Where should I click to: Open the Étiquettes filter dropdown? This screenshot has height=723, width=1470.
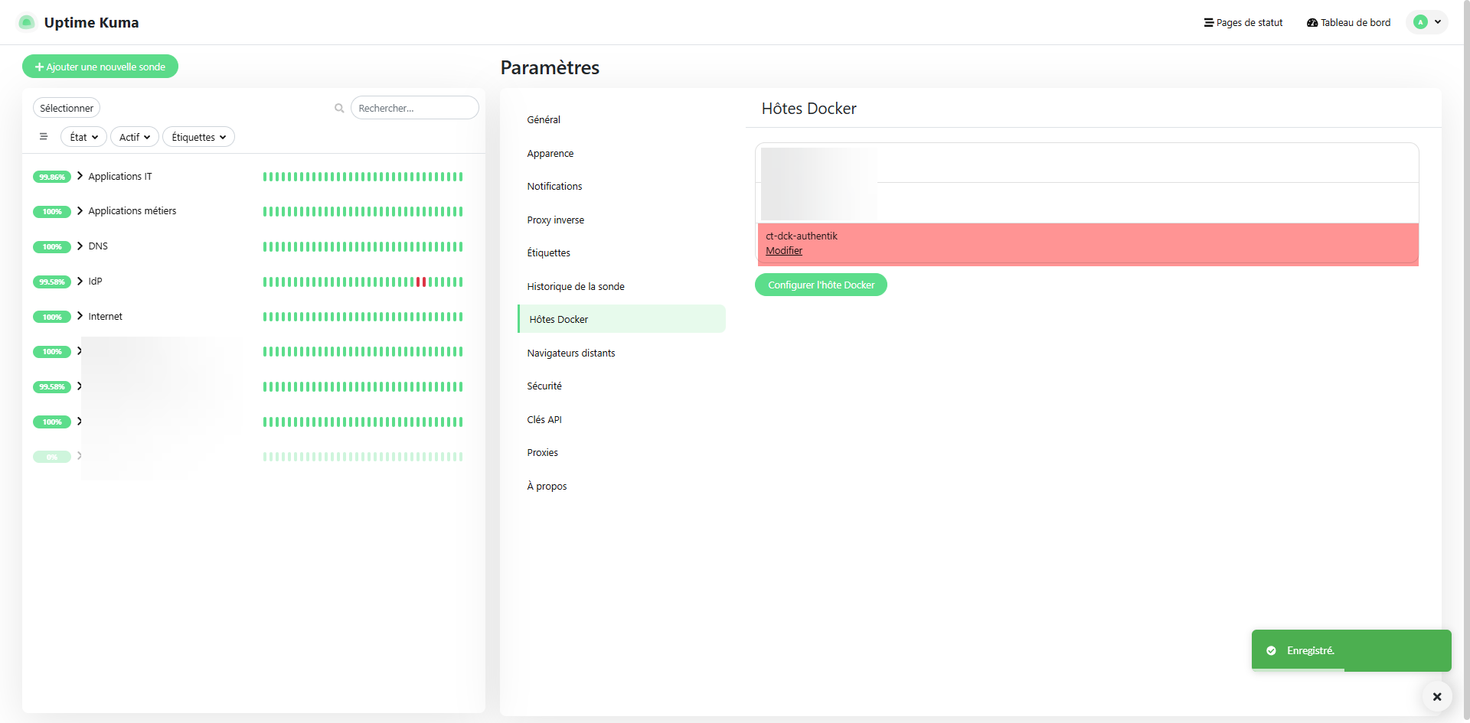tap(198, 137)
